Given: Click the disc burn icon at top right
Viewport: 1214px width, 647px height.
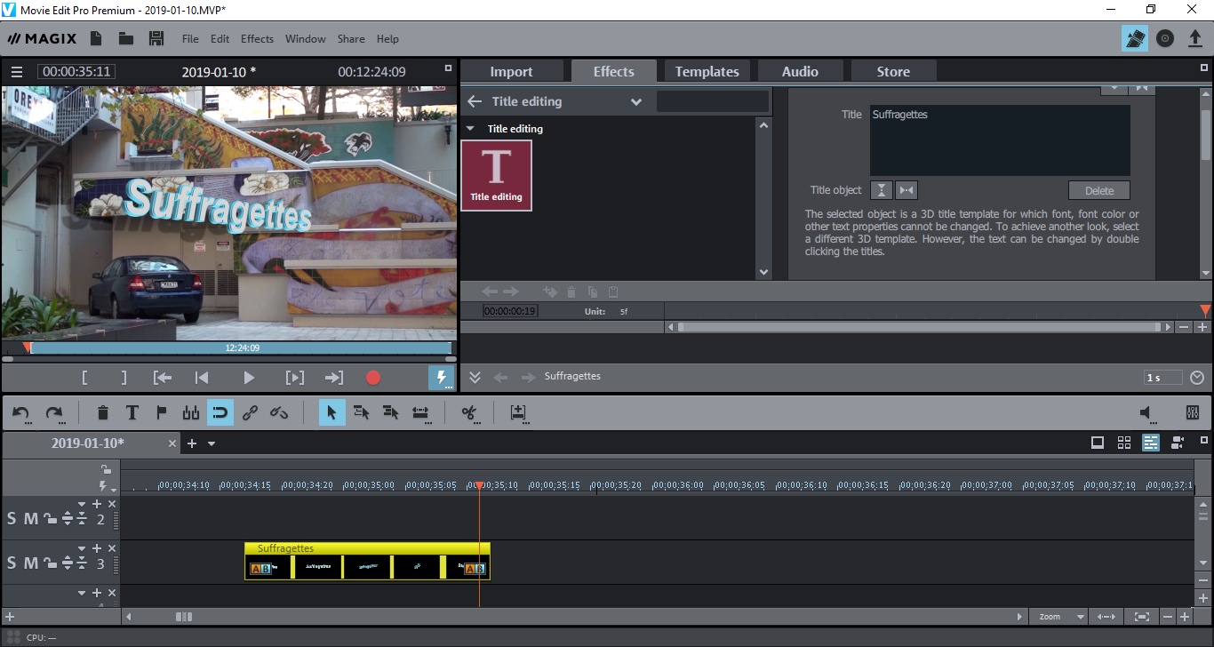Looking at the screenshot, I should tap(1165, 38).
